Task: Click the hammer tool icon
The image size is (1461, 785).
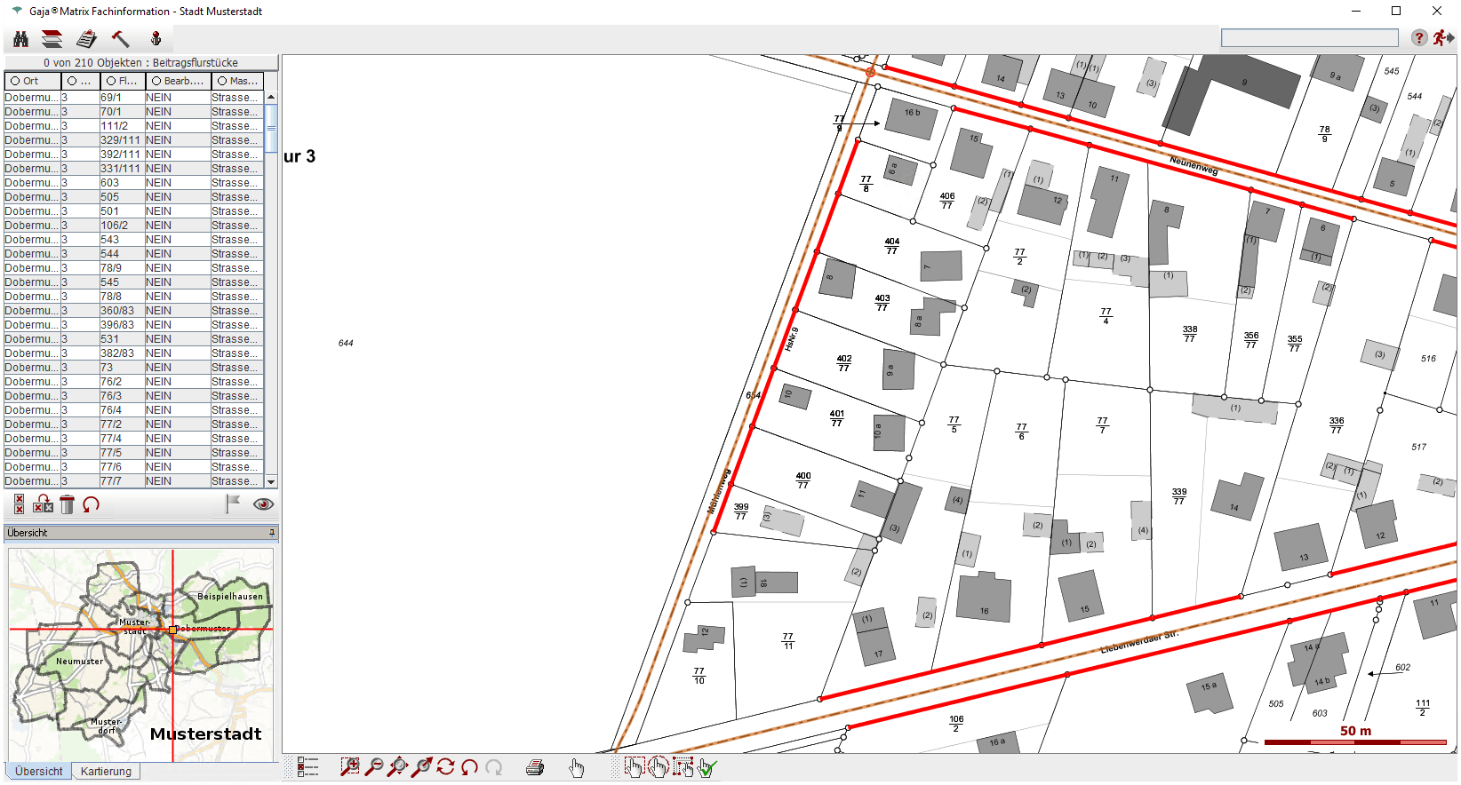Action: point(120,39)
